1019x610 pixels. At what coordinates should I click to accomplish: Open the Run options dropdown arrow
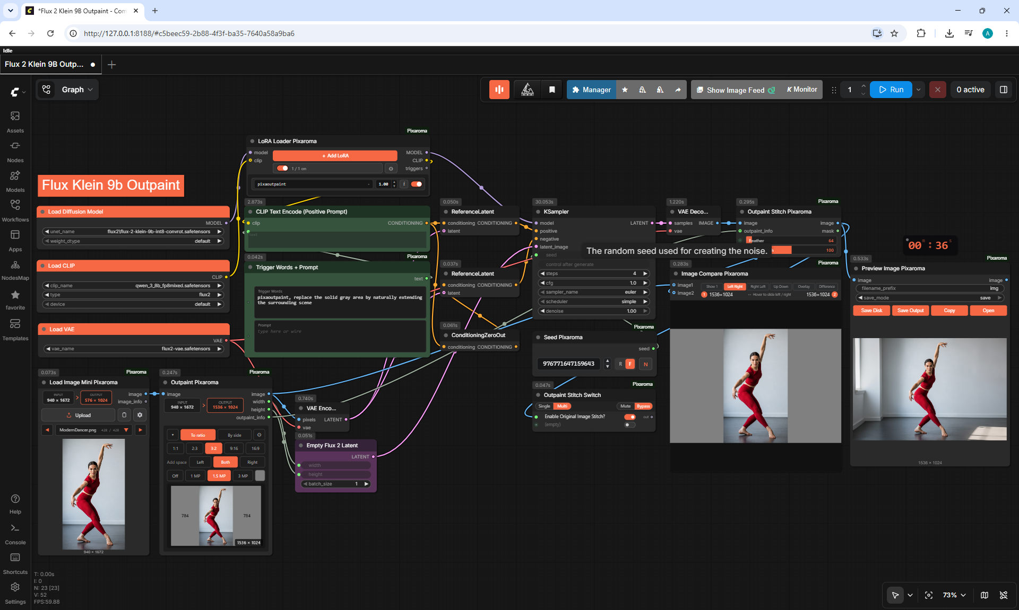point(919,90)
